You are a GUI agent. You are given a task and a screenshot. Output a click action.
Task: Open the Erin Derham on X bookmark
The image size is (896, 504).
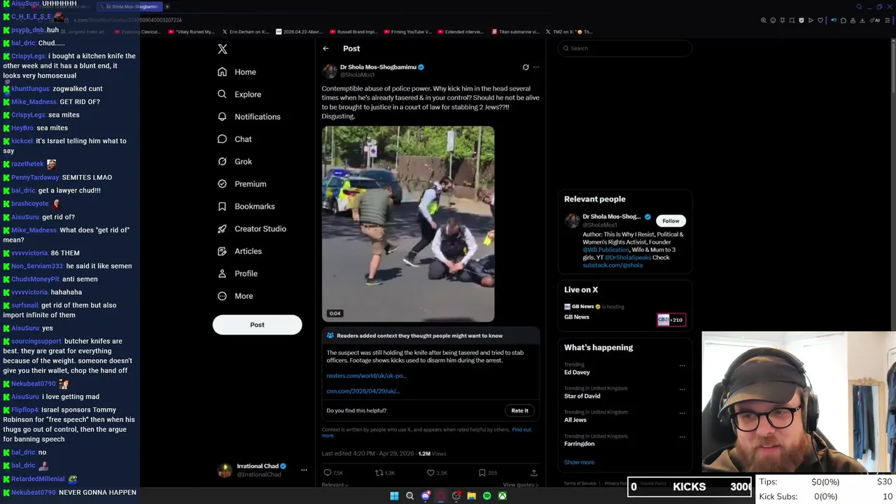[x=245, y=31]
